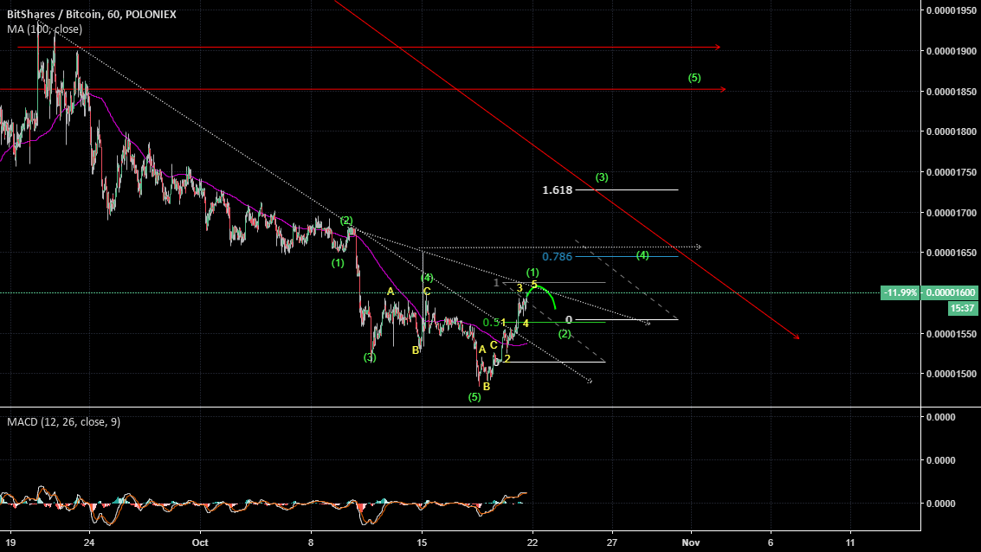Click the -11.99% change badge
Image resolution: width=981 pixels, height=552 pixels.
(900, 292)
